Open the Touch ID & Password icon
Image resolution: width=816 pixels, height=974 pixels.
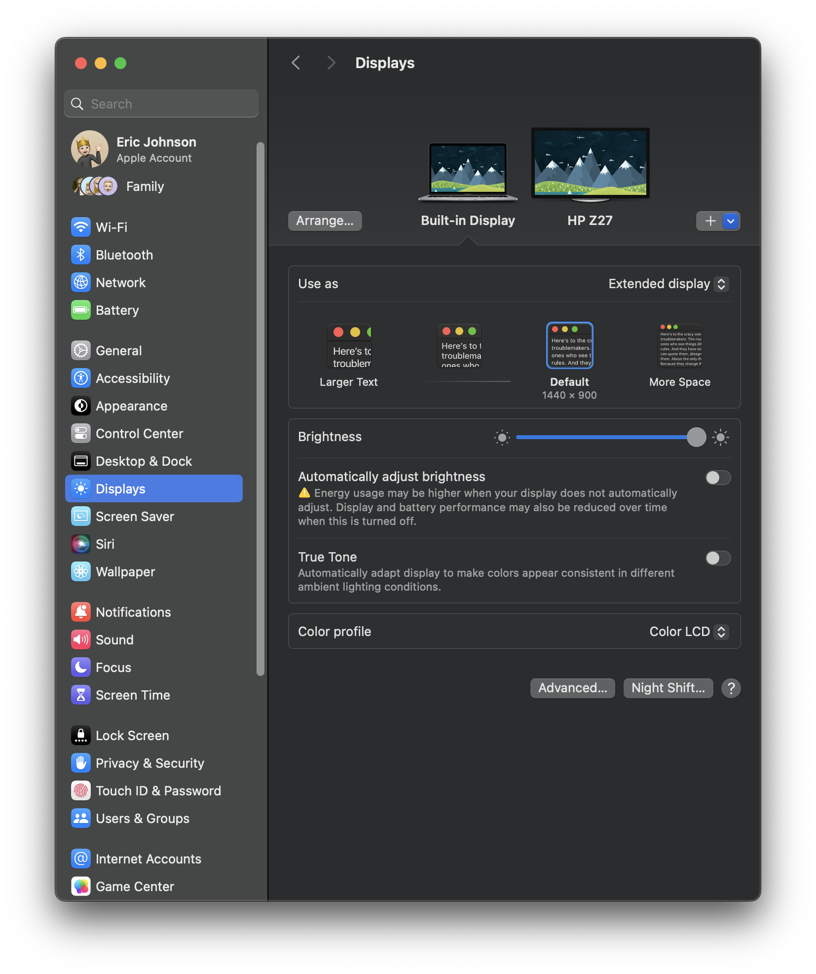(81, 791)
